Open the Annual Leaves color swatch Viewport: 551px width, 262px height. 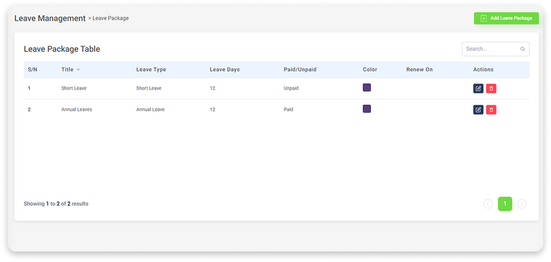(x=367, y=109)
